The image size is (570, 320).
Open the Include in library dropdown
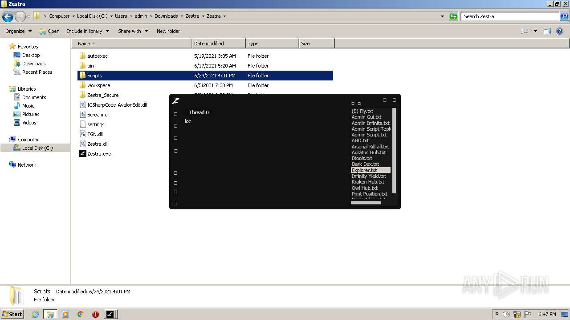point(88,31)
